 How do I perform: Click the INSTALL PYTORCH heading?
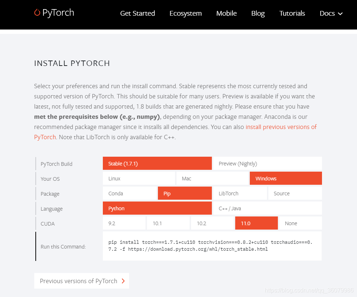[x=72, y=63]
